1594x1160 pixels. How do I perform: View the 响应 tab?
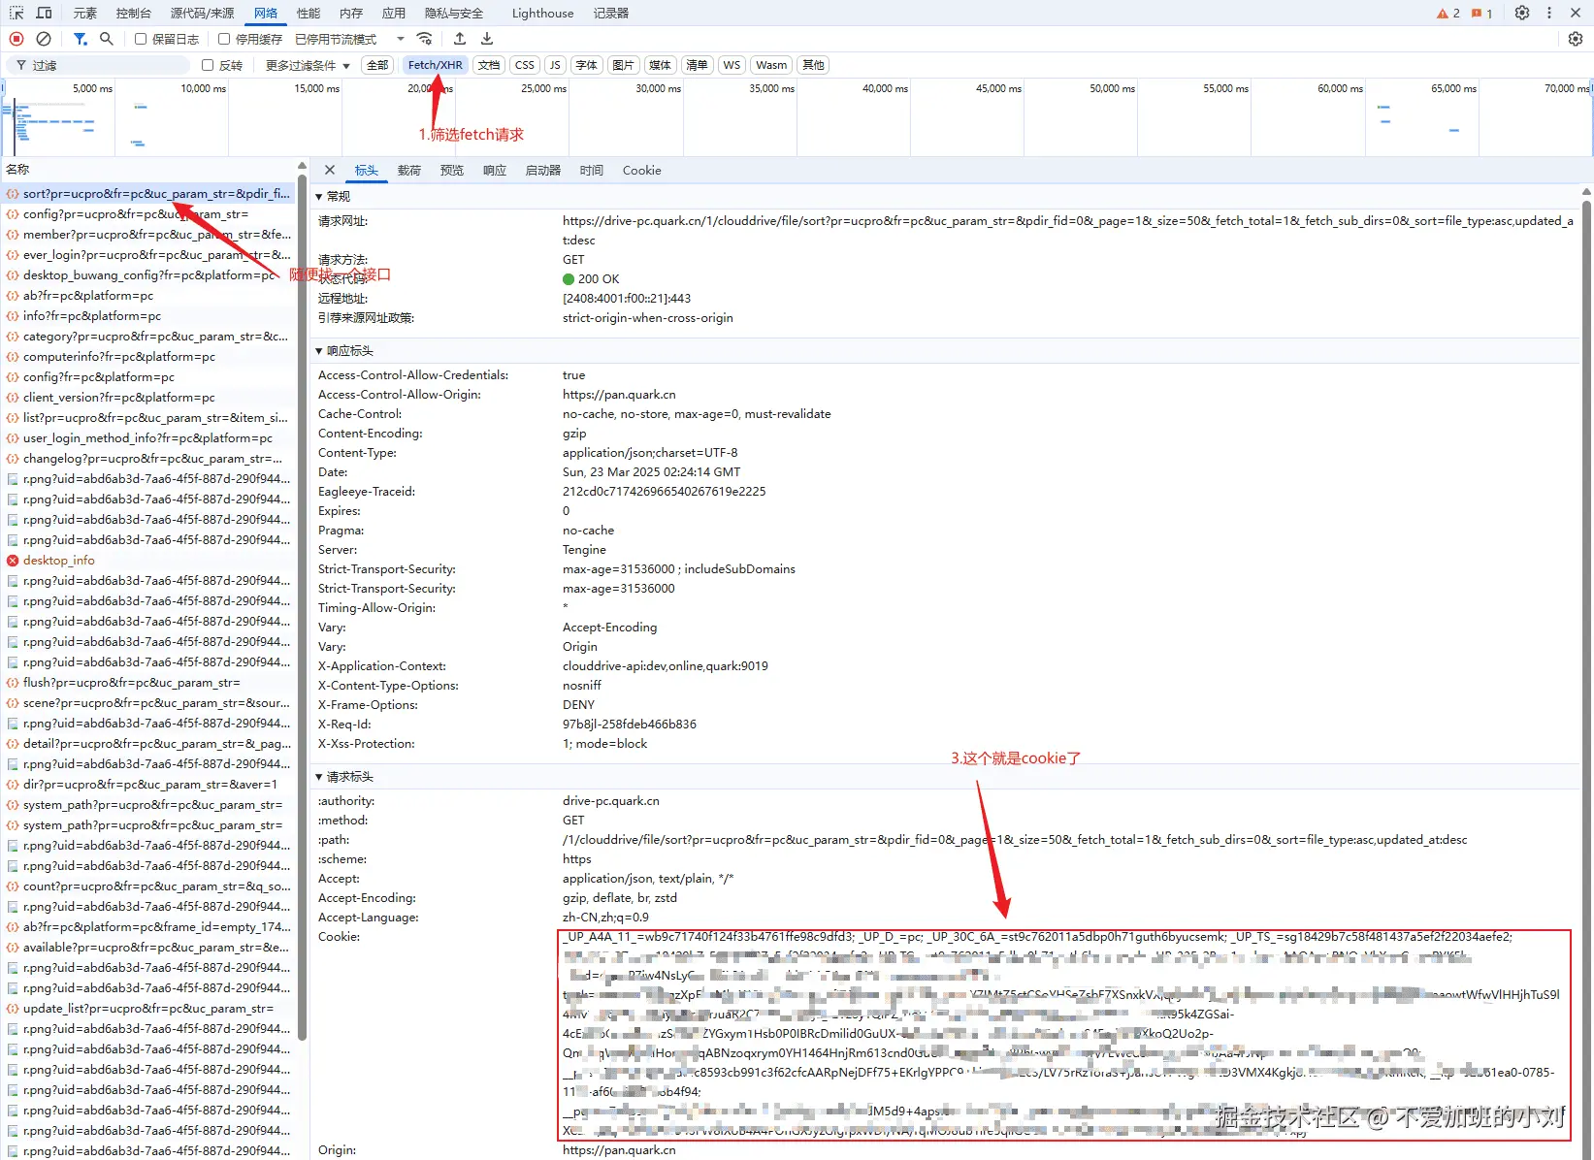[495, 170]
